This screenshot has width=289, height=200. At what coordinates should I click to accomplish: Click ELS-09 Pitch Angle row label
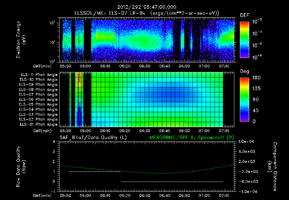click(38, 85)
